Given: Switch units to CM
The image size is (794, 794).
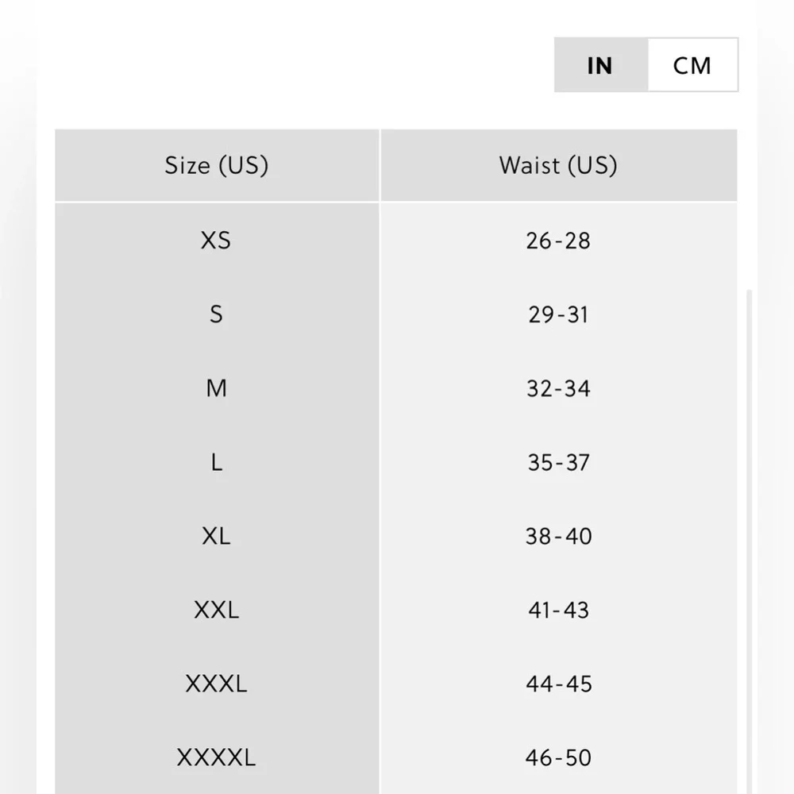Looking at the screenshot, I should coord(692,65).
